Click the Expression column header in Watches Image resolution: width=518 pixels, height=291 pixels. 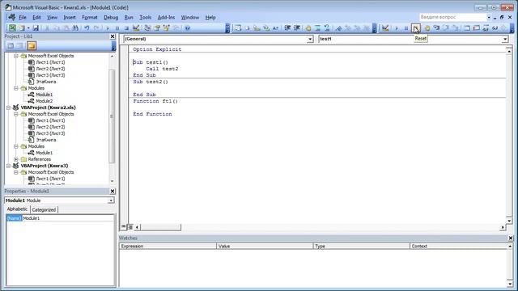[168, 246]
